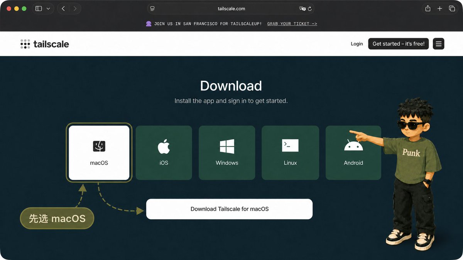Show the Safari tab overview
This screenshot has height=260, width=463.
(452, 8)
